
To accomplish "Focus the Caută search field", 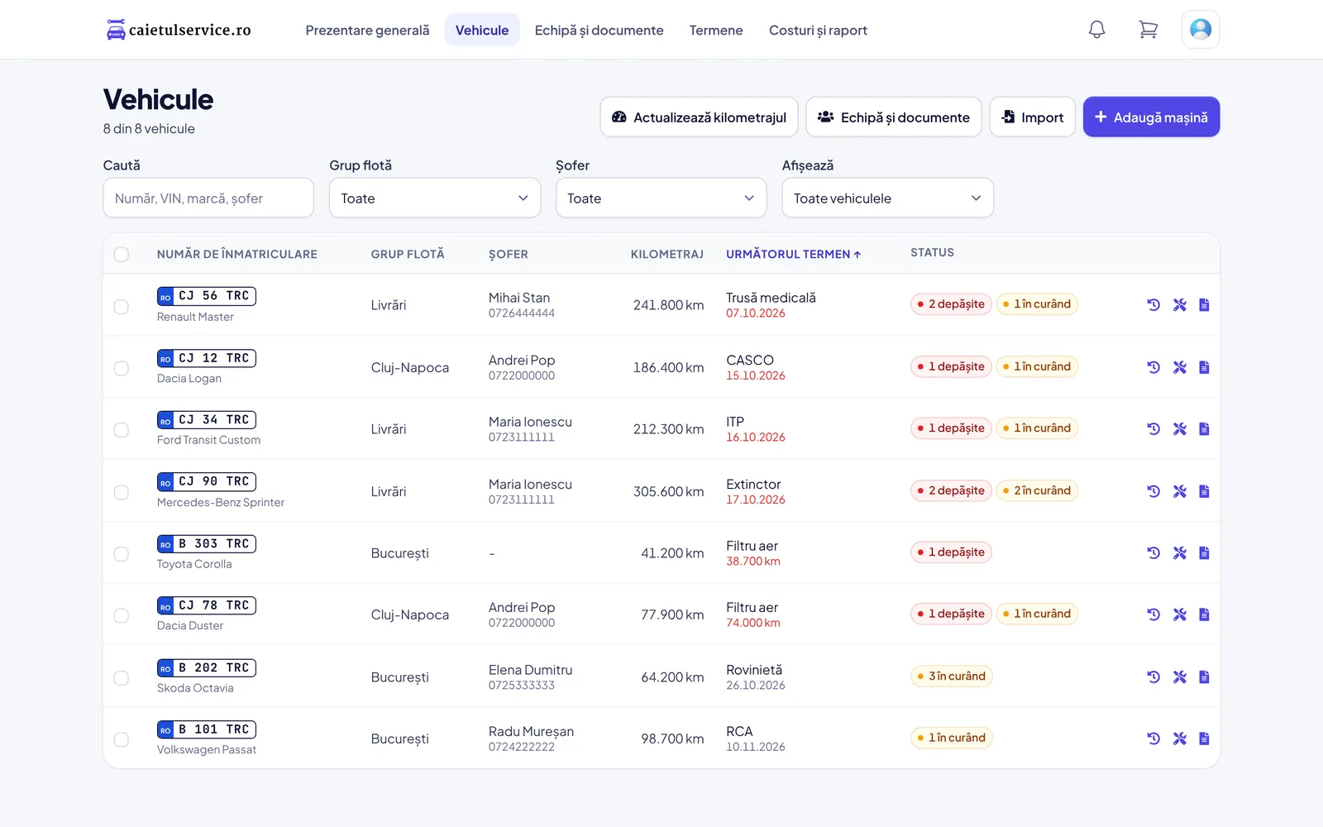I will pos(208,198).
